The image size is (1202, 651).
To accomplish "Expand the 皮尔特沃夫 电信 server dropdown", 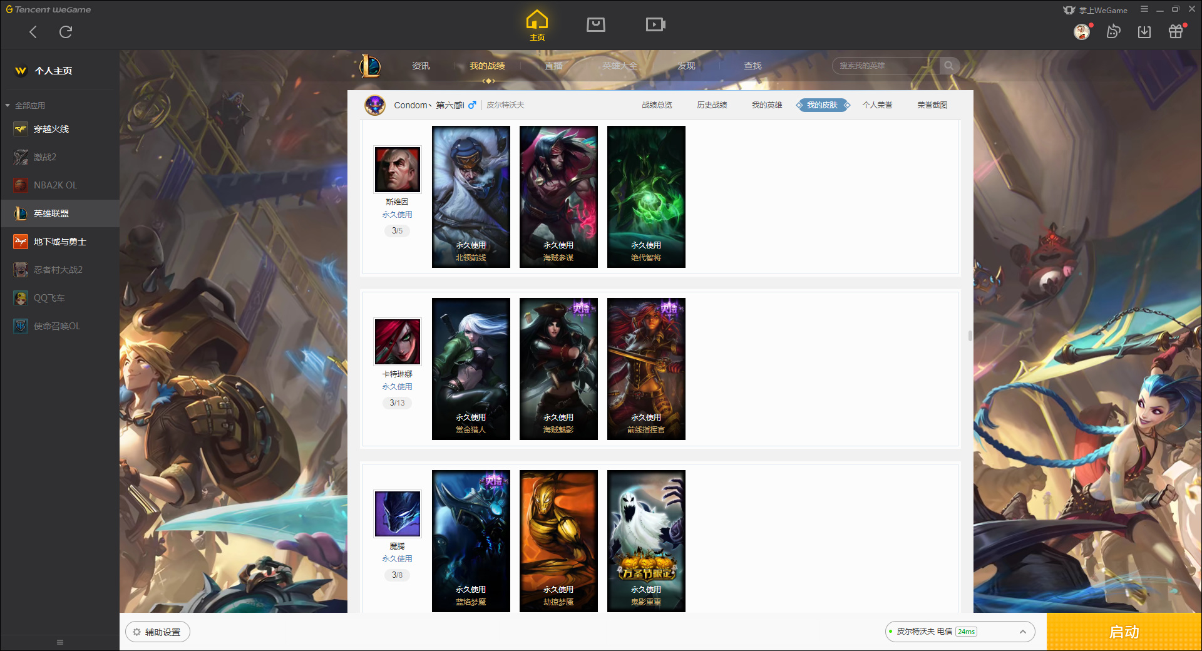I will coord(960,632).
